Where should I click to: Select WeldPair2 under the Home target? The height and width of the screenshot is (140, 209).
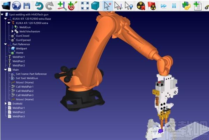(x=19, y=61)
